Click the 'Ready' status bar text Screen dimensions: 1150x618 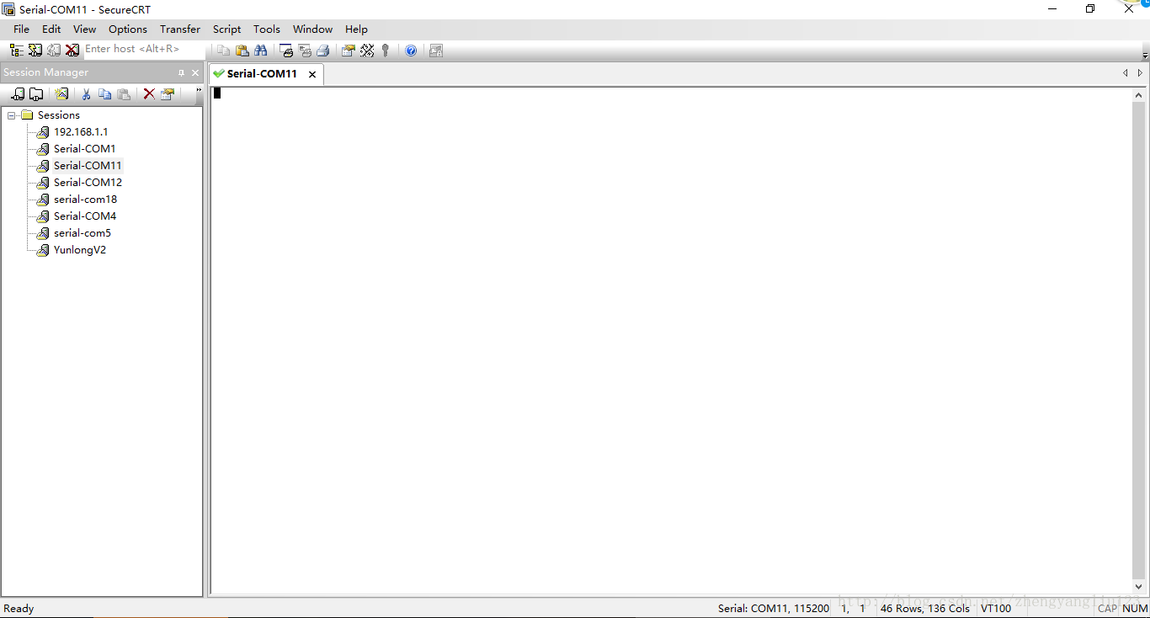tap(19, 608)
